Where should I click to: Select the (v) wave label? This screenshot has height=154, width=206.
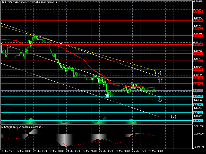[173, 117]
